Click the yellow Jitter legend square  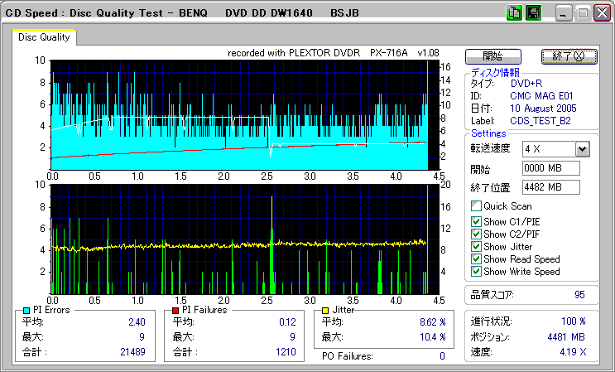[x=326, y=310]
